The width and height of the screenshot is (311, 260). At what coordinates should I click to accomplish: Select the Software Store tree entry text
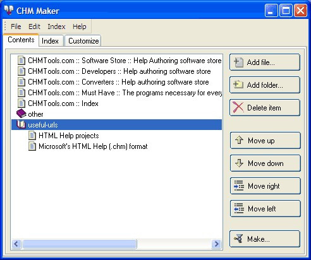[x=125, y=61]
